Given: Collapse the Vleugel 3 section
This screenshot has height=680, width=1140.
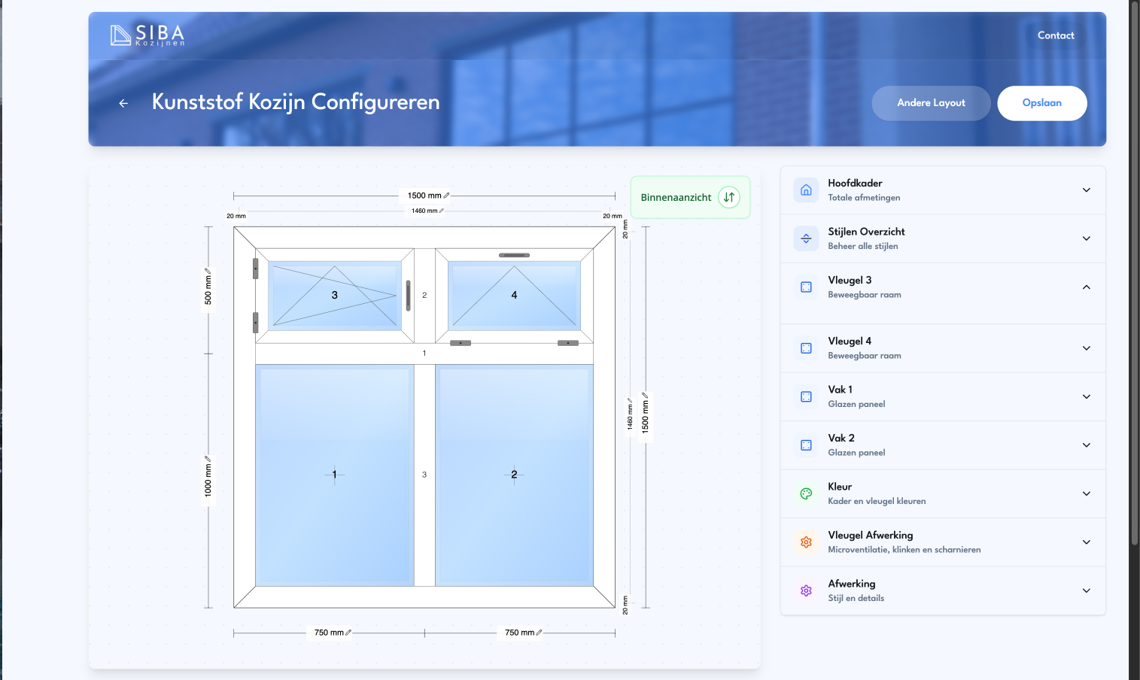Looking at the screenshot, I should click(1086, 287).
